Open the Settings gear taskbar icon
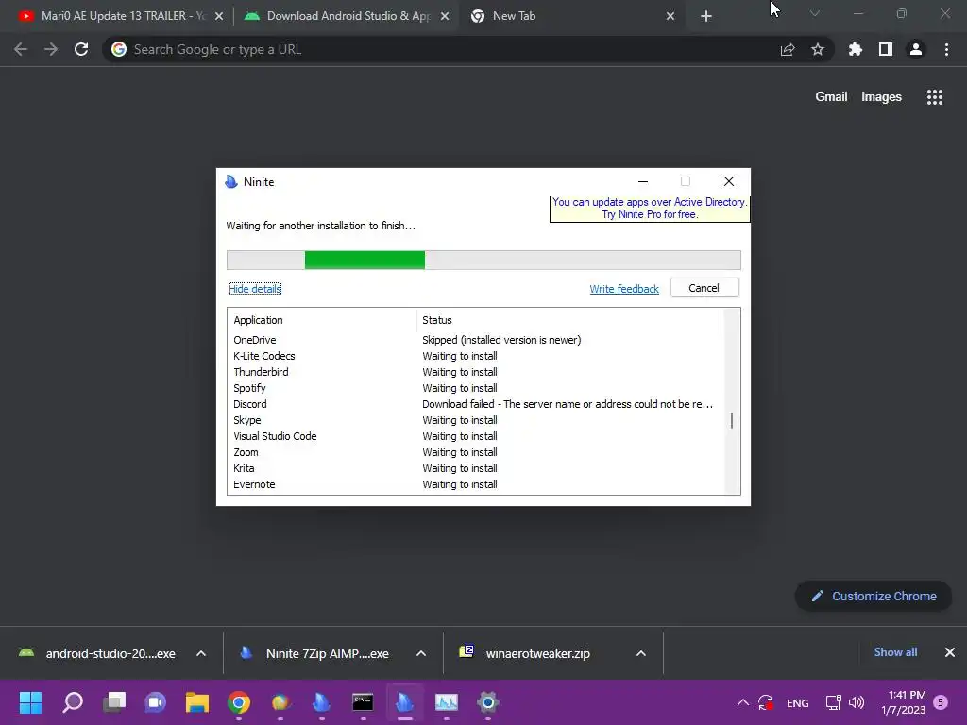Screen dimensions: 967x725 488,702
